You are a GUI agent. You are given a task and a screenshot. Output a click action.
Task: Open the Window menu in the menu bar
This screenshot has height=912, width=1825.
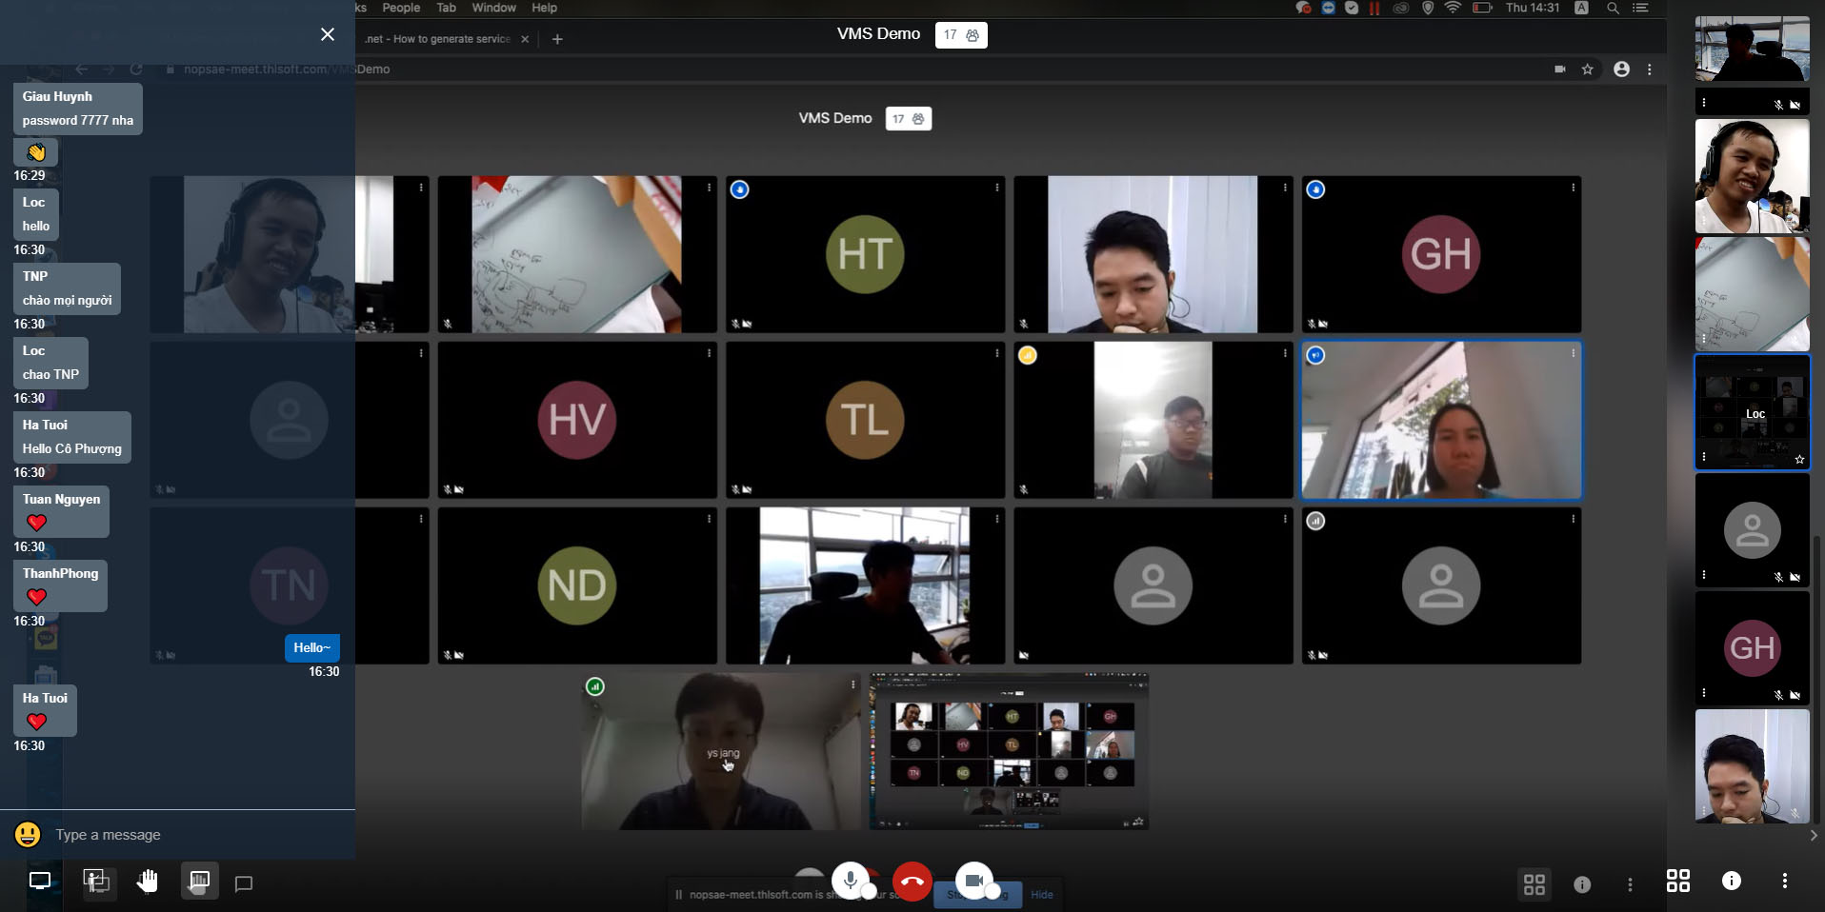493,8
